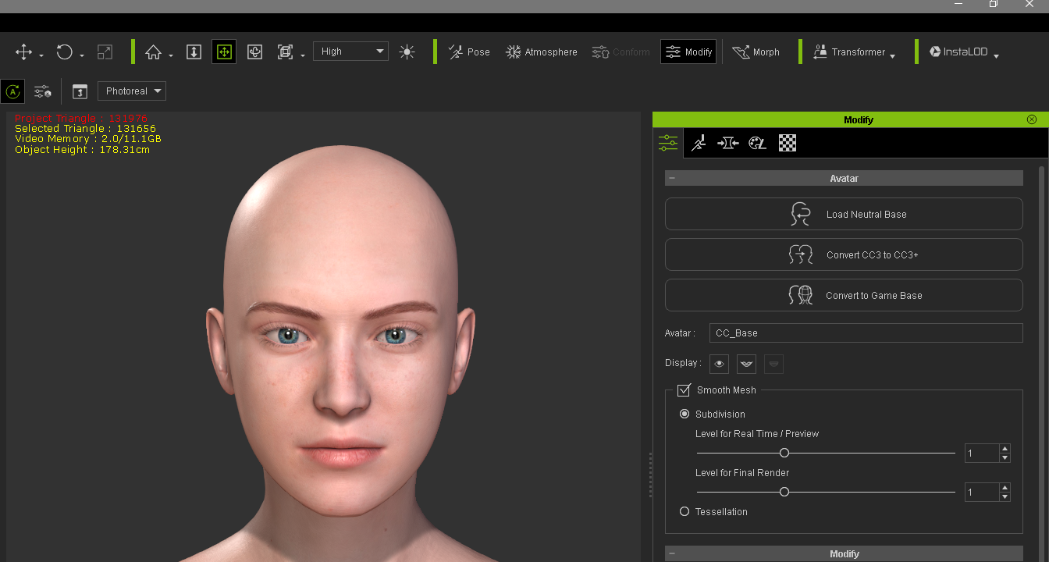Toggle the highlighted camera pan tool

click(224, 52)
